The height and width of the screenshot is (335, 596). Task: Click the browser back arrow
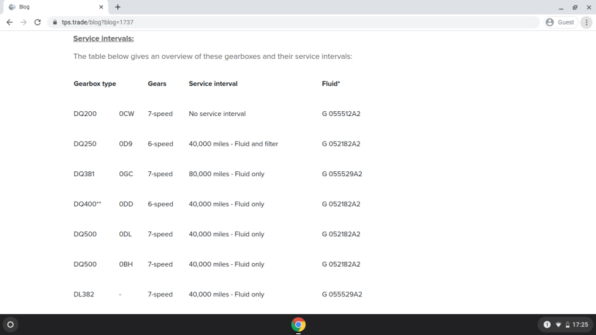(x=10, y=22)
